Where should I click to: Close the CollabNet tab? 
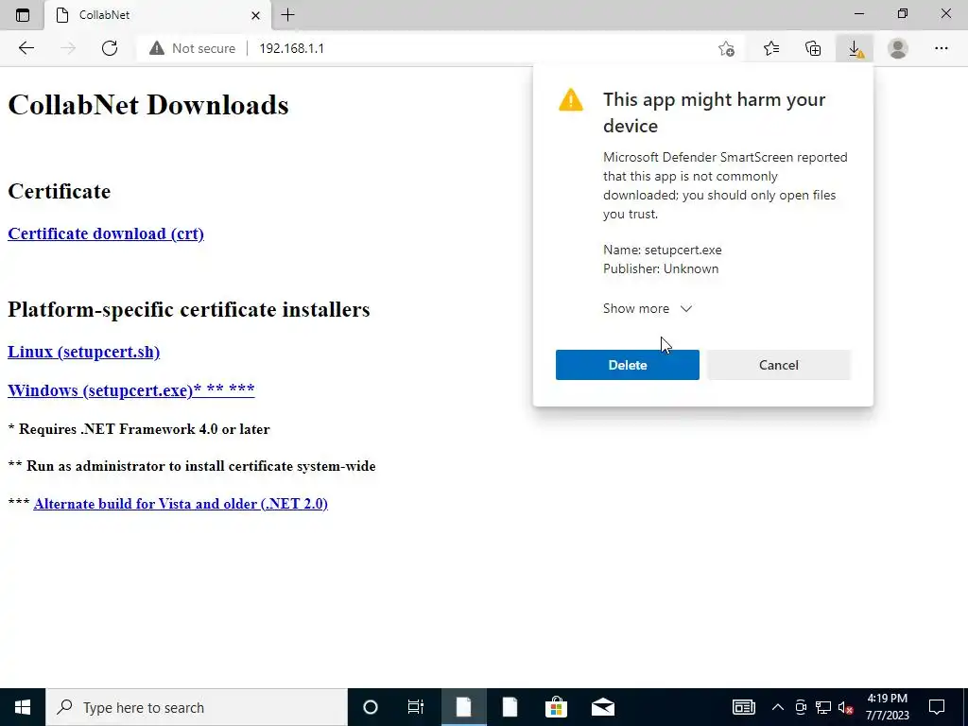pos(255,15)
